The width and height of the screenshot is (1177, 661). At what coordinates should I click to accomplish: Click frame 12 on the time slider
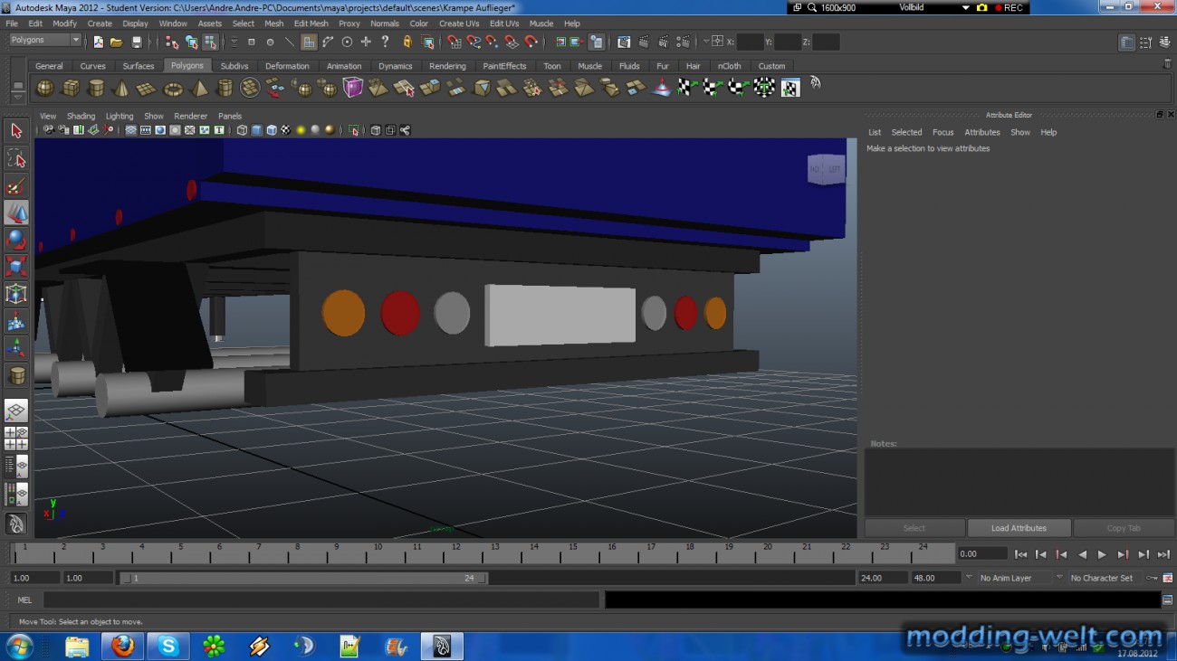[x=456, y=553]
